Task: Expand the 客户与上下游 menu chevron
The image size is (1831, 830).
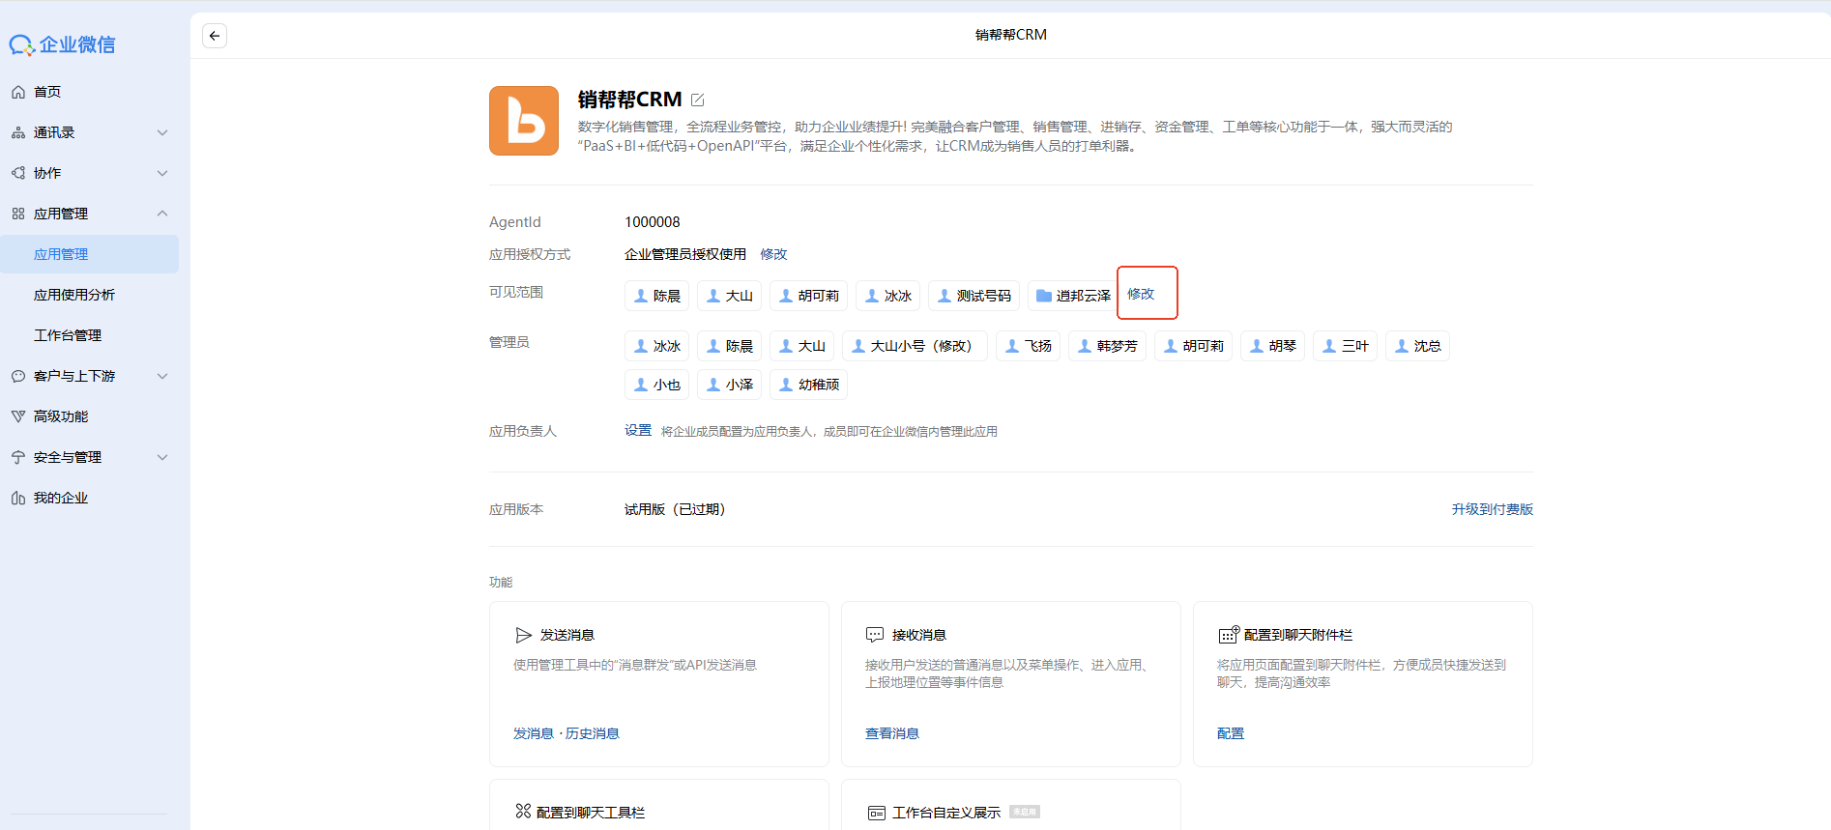Action: [162, 376]
